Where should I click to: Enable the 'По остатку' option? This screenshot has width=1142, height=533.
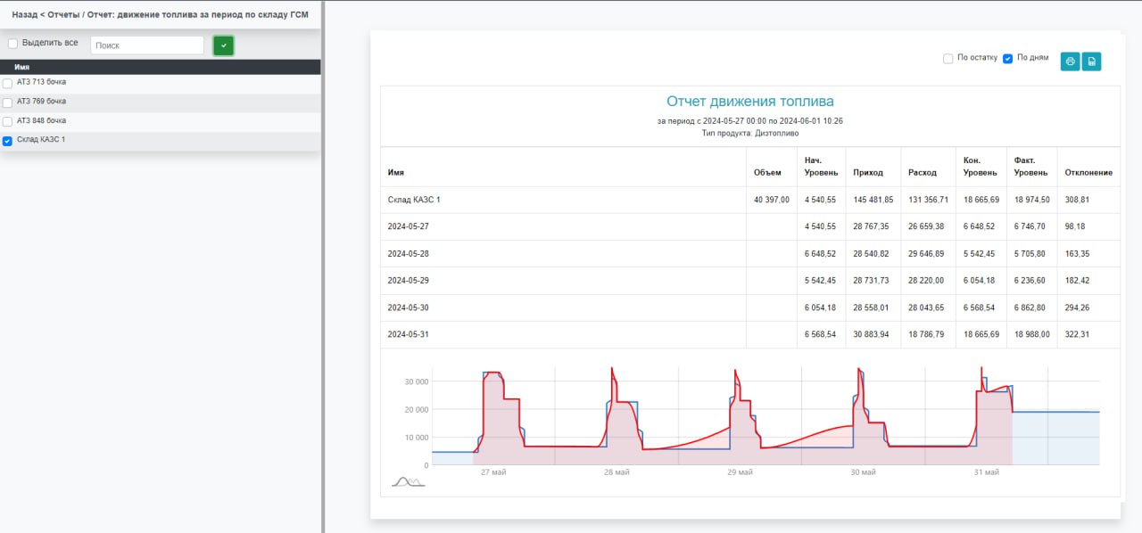(948, 59)
